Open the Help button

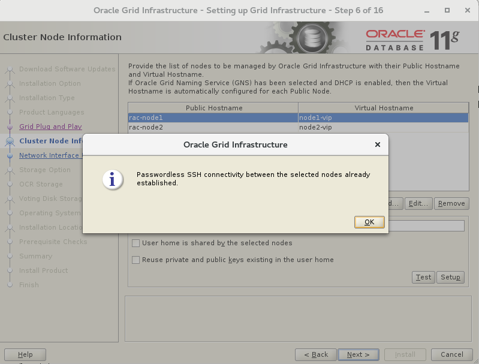click(x=25, y=354)
